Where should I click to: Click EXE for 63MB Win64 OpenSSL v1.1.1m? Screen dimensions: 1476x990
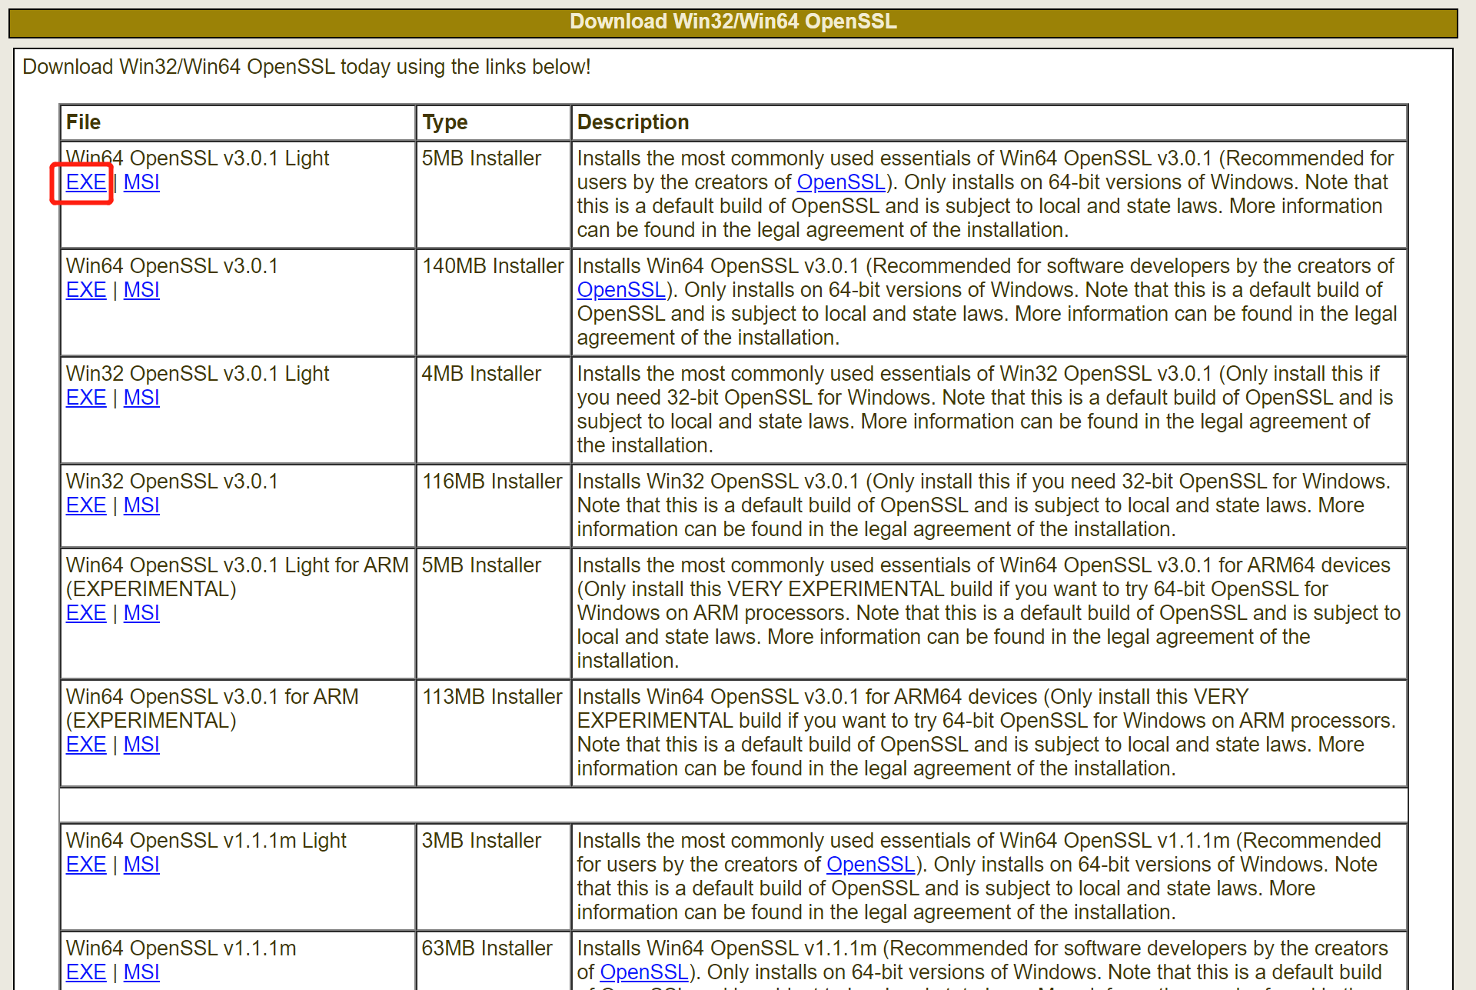tap(85, 972)
